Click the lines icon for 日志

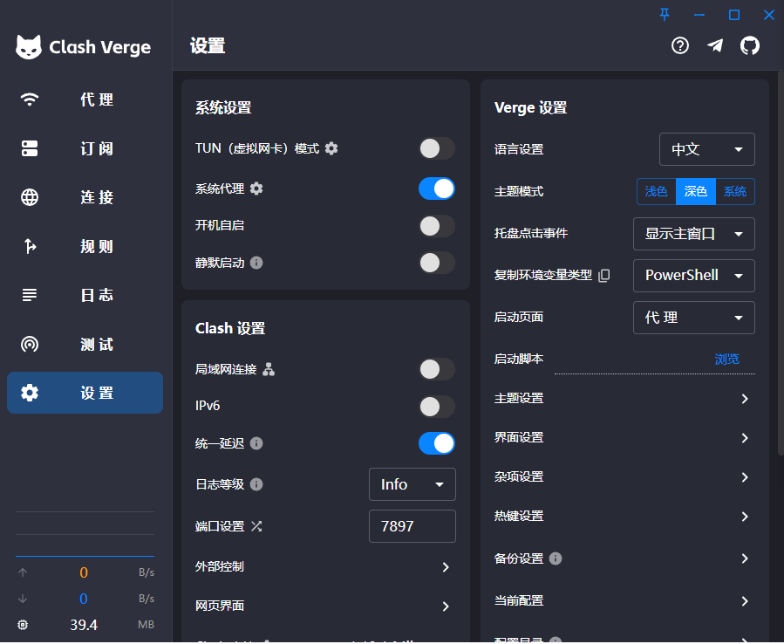30,295
